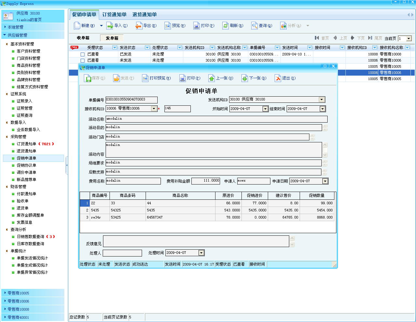Click the Export (导出) toolbar icon
The height and width of the screenshot is (322, 416).
coord(139,26)
